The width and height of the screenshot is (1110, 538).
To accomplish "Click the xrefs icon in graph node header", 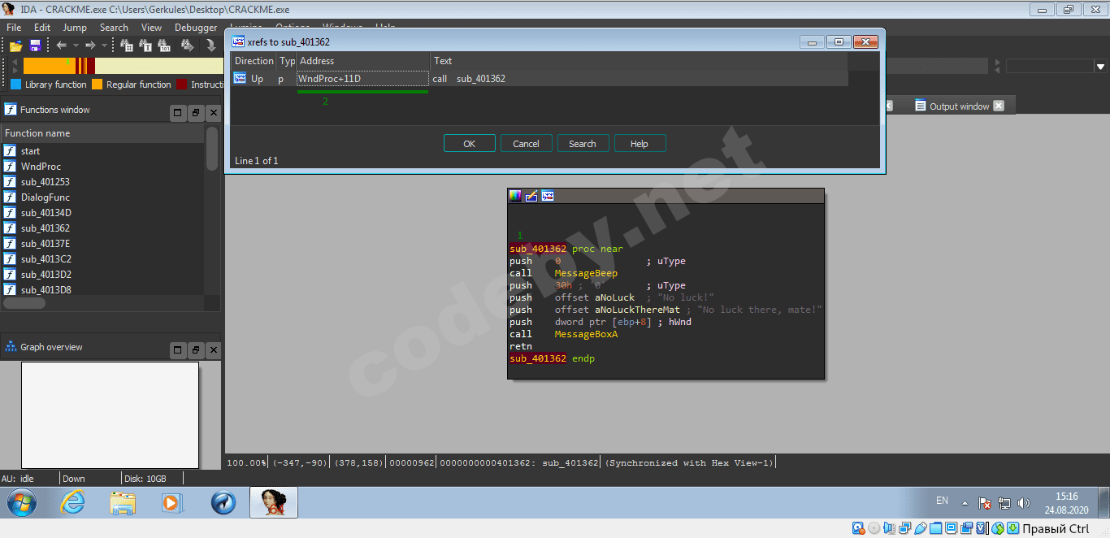I will (548, 196).
